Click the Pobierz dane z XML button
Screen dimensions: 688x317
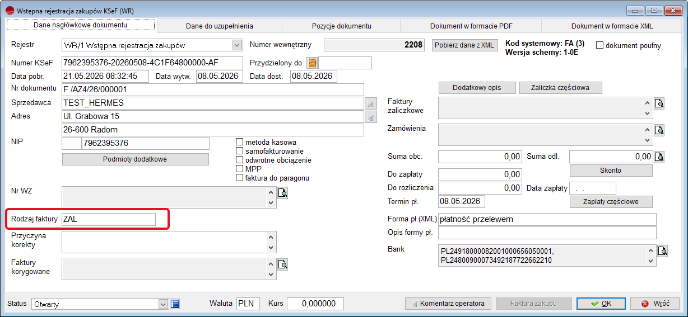click(465, 45)
